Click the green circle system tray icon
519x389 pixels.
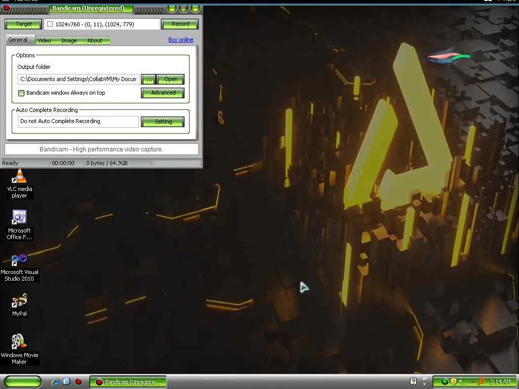tap(444, 382)
